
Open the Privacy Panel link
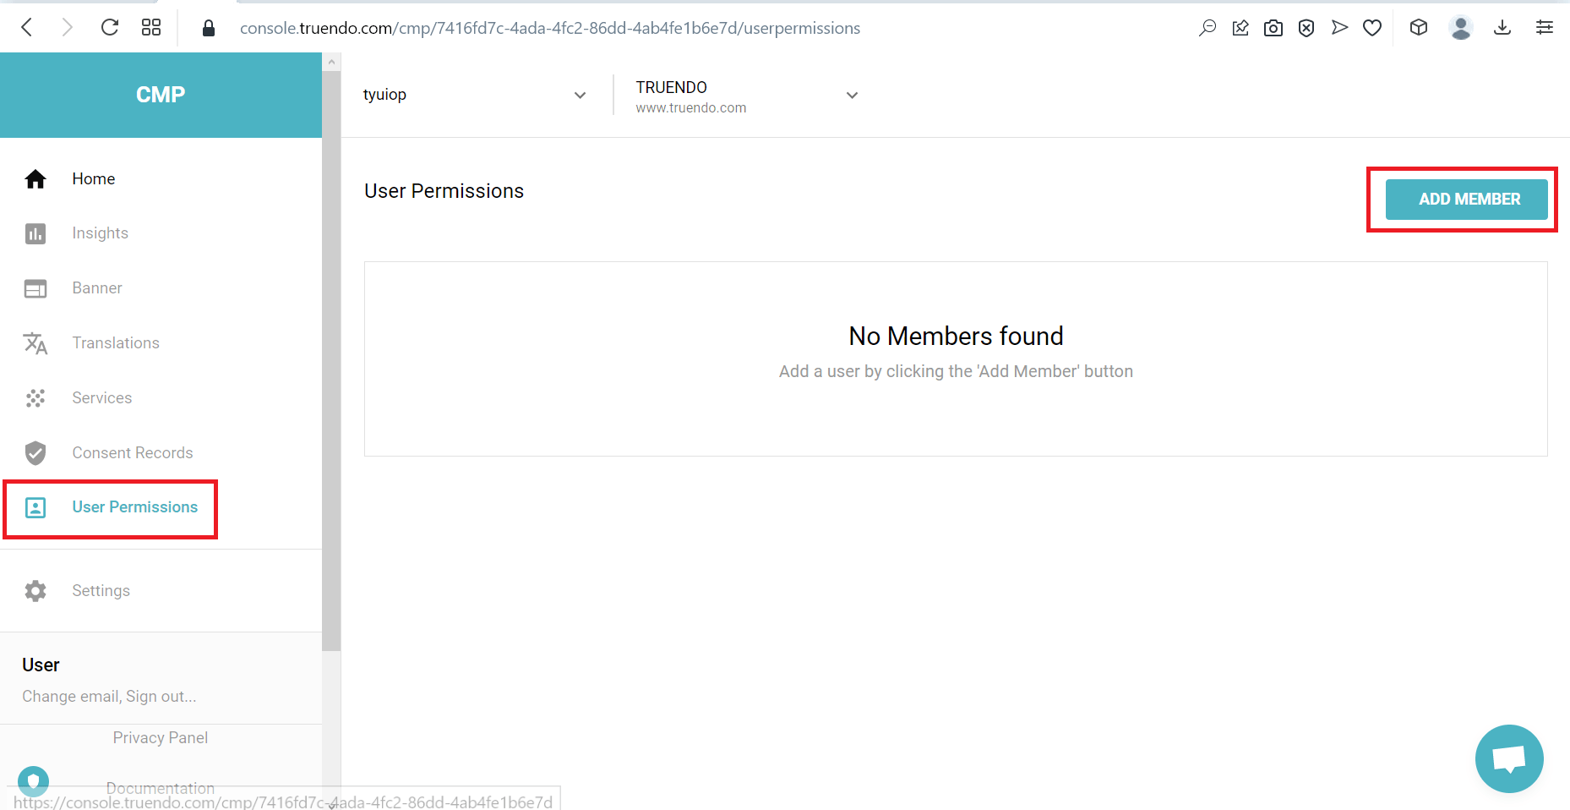pos(161,738)
